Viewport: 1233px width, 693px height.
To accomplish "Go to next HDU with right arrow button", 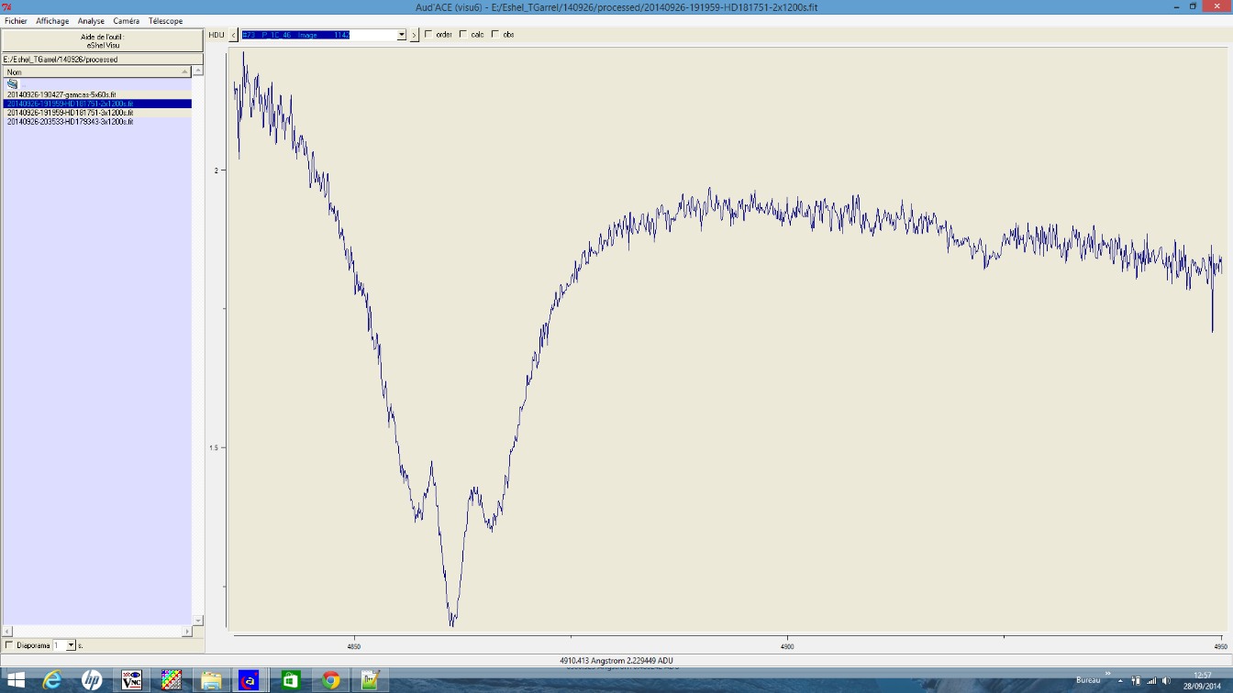I will click(x=414, y=35).
